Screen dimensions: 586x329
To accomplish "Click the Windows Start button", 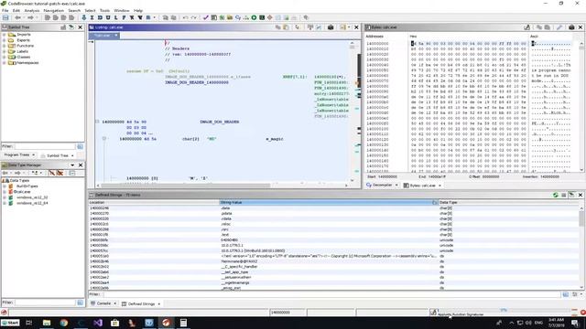I will 10,323.
